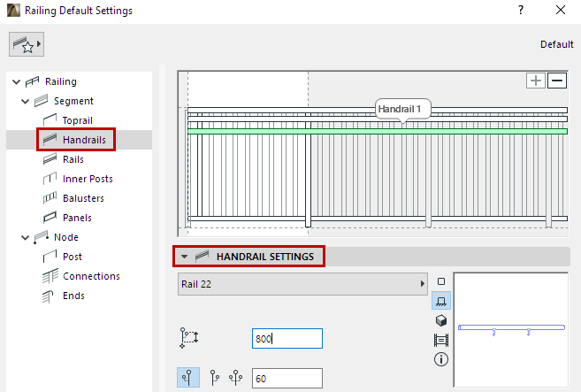Image resolution: width=581 pixels, height=392 pixels.
Task: Open the Favorites star button
Action: [x=27, y=43]
